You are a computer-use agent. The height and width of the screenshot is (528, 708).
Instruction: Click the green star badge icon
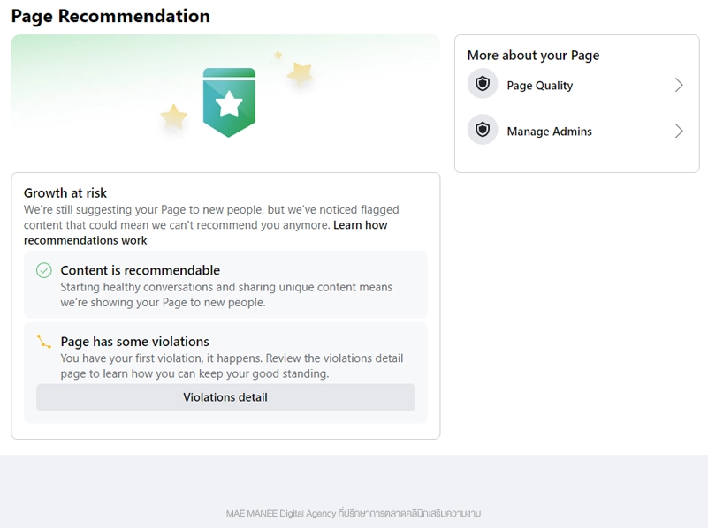229,102
